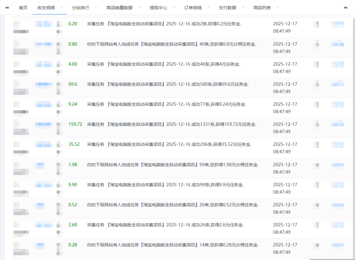
Task: Close the 订单明细 tab with its × icon
Action: click(x=209, y=7)
